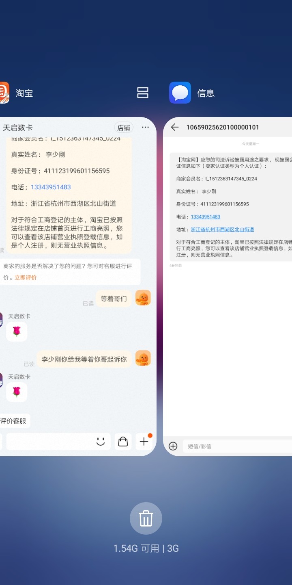This screenshot has height=585, width=292.
Task: Open emoji picker in Taobao chat
Action: point(101,442)
